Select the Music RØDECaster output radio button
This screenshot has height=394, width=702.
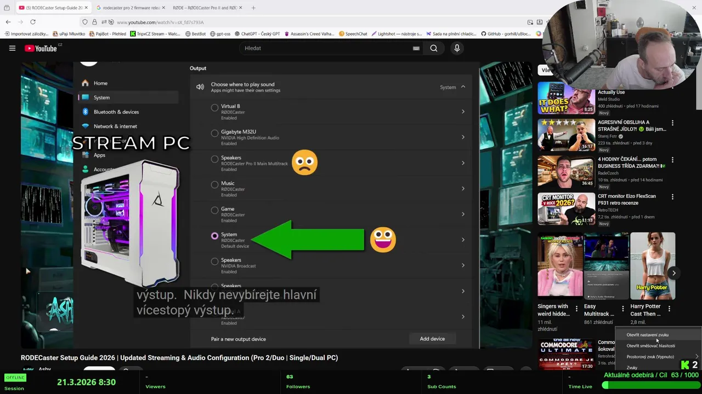214,184
